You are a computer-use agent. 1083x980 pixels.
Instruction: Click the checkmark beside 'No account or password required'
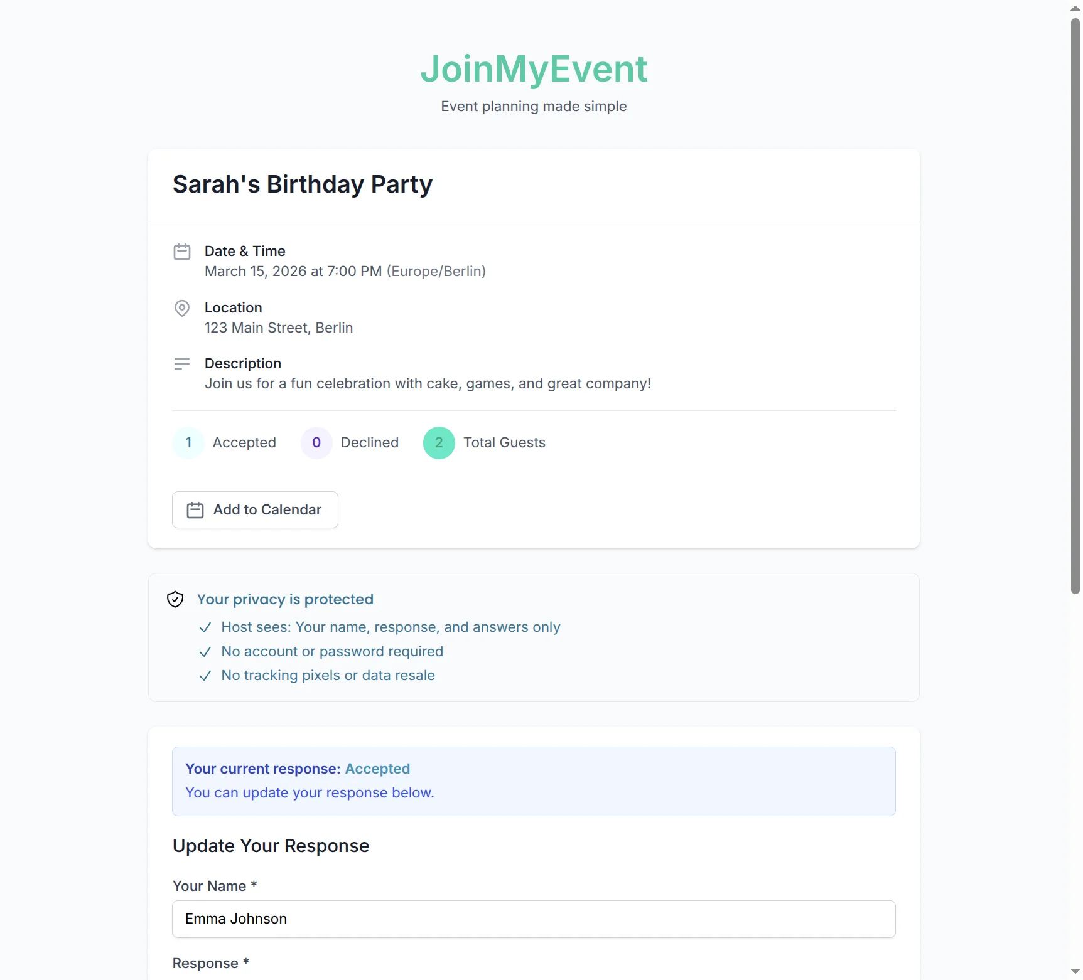click(x=205, y=652)
